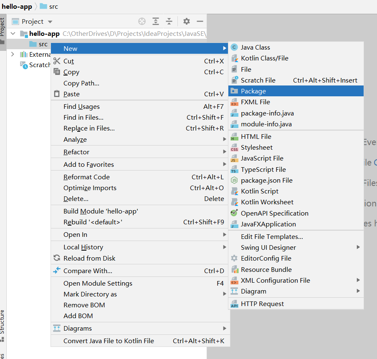Image resolution: width=377 pixels, height=359 pixels.
Task: Click the locate target icon in Project toolbar
Action: tap(142, 21)
